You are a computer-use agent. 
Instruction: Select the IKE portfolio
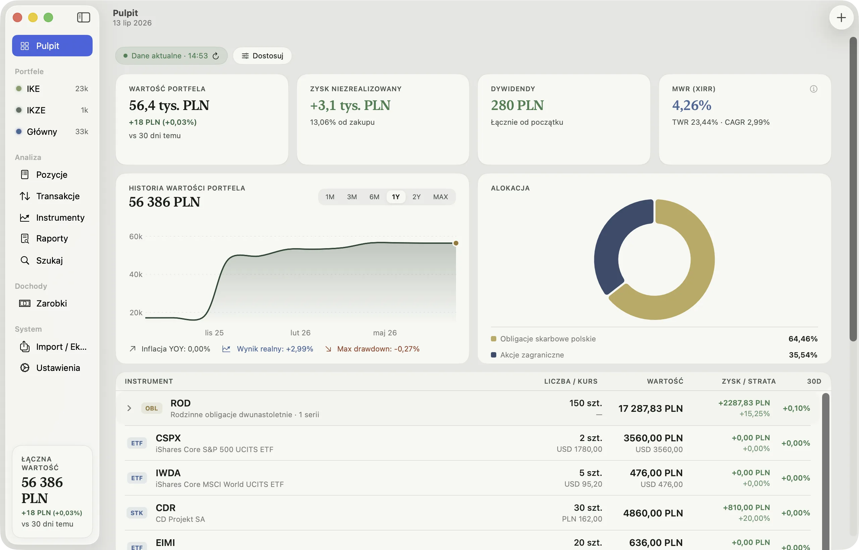(52, 89)
